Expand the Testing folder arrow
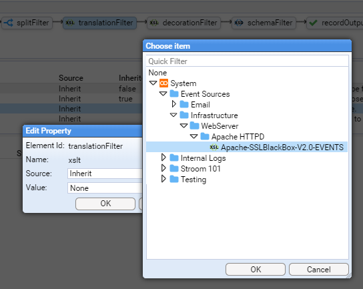The width and height of the screenshot is (363, 289). tap(163, 179)
